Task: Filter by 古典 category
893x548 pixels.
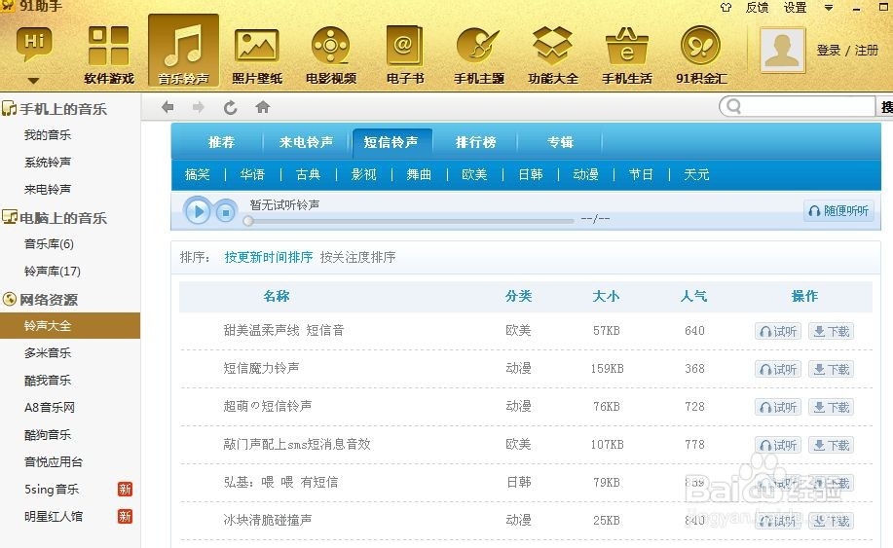Action: 308,174
